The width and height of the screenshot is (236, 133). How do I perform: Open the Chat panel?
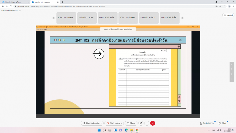[222, 123]
